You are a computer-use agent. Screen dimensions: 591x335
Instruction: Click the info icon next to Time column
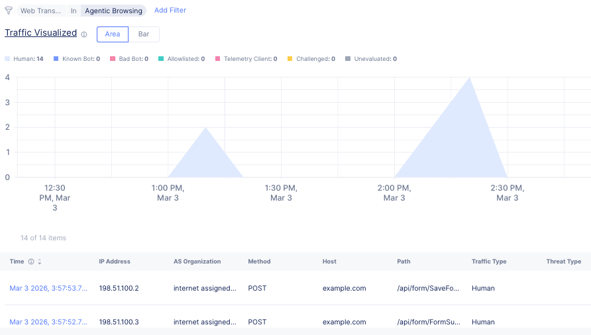click(31, 262)
